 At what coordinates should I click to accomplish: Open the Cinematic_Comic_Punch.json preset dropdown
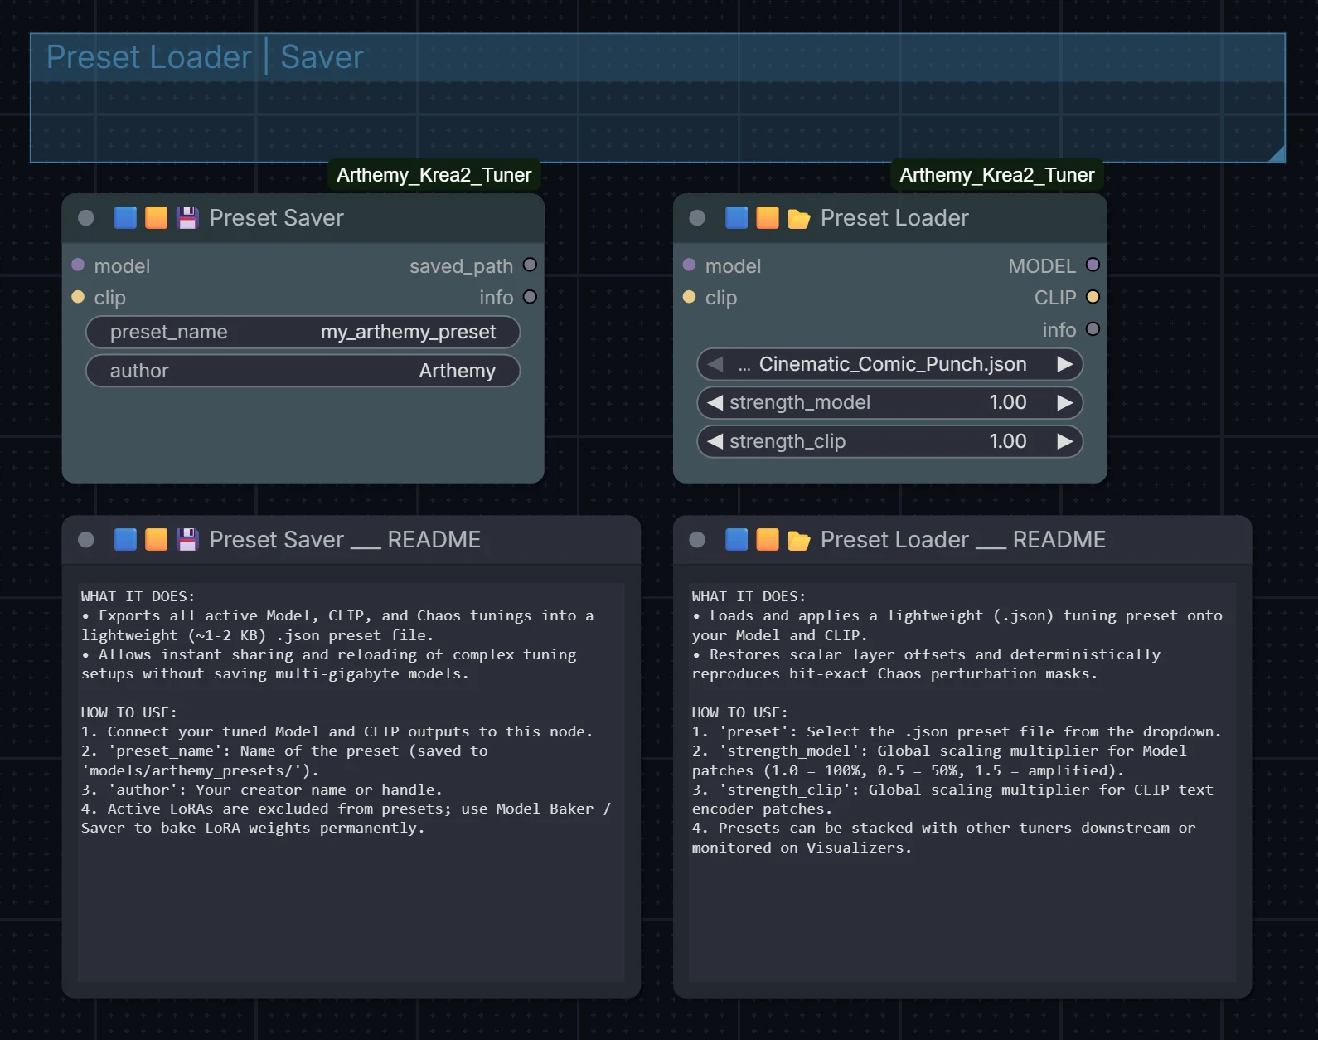[x=890, y=364]
